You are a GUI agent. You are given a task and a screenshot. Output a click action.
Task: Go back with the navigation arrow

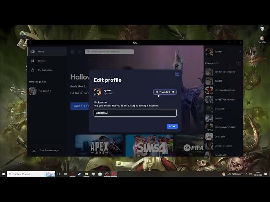(x=73, y=52)
